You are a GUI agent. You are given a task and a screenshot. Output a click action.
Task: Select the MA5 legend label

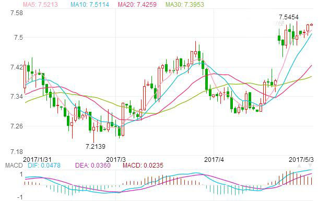(x=40, y=5)
